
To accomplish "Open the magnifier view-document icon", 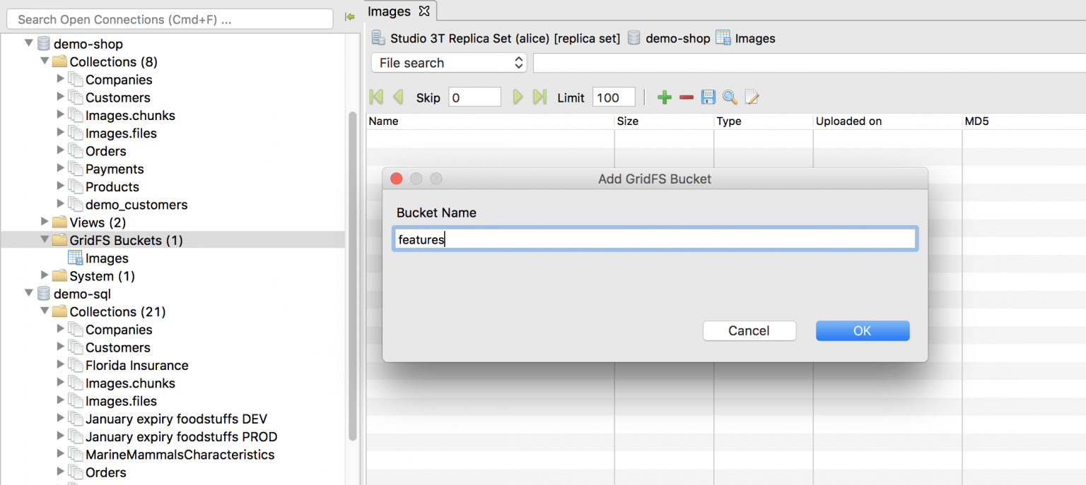I will pyautogui.click(x=729, y=97).
